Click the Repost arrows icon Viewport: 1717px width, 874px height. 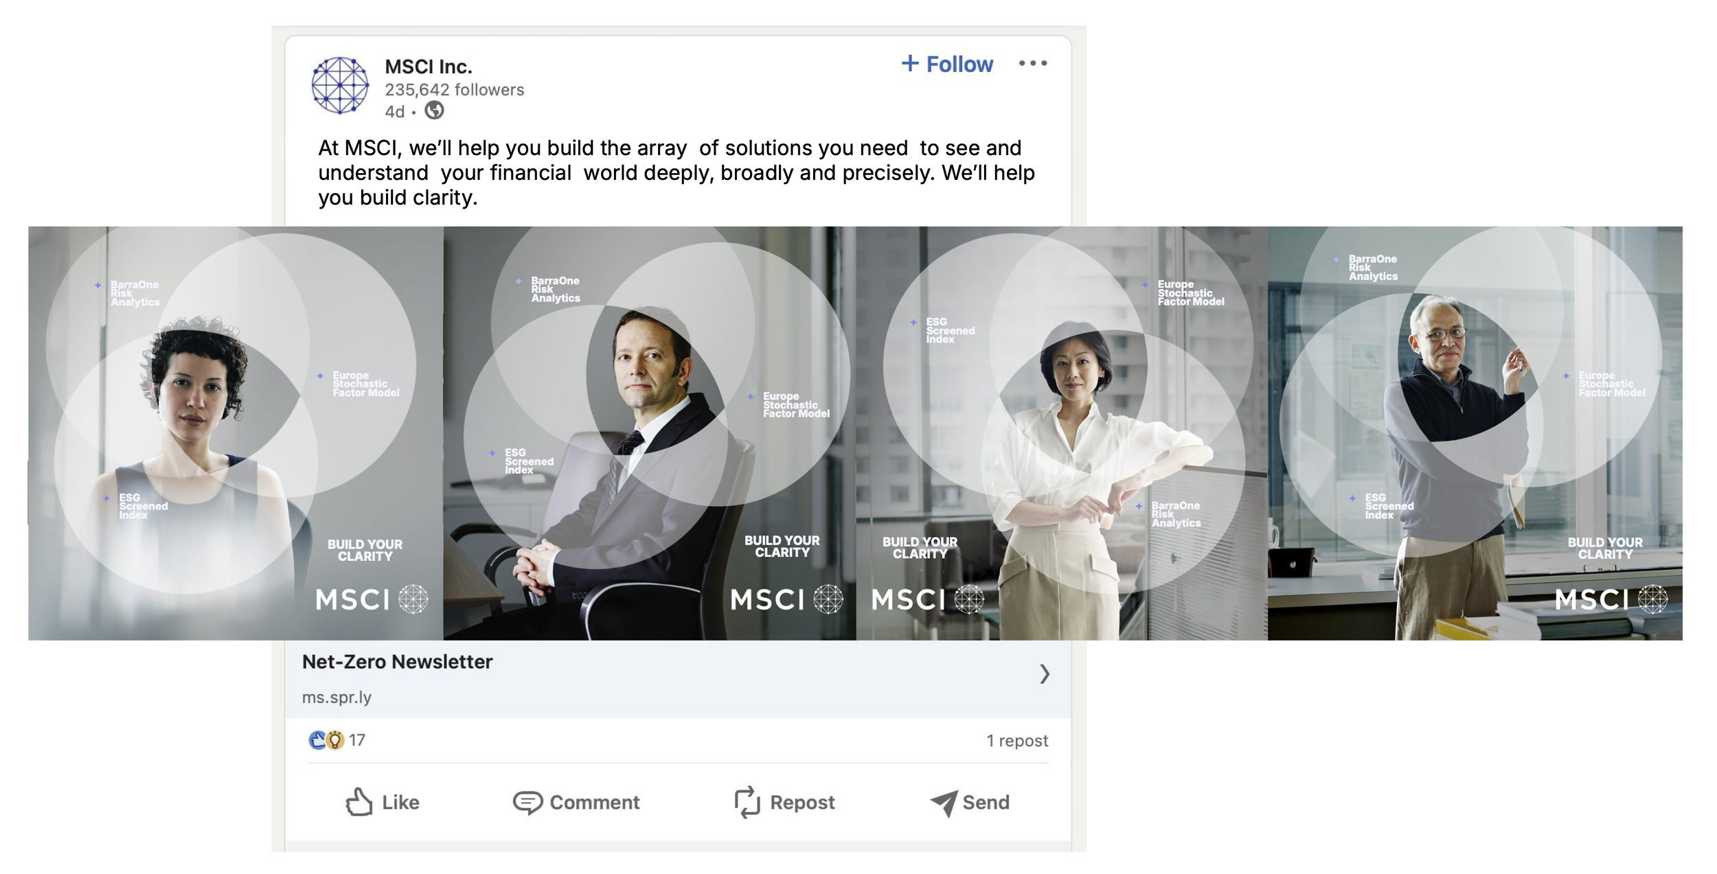[747, 802]
